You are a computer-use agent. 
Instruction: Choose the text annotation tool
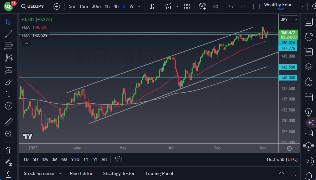9,94
